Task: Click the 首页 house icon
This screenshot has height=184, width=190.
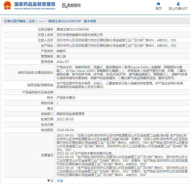Action: tap(158, 4)
